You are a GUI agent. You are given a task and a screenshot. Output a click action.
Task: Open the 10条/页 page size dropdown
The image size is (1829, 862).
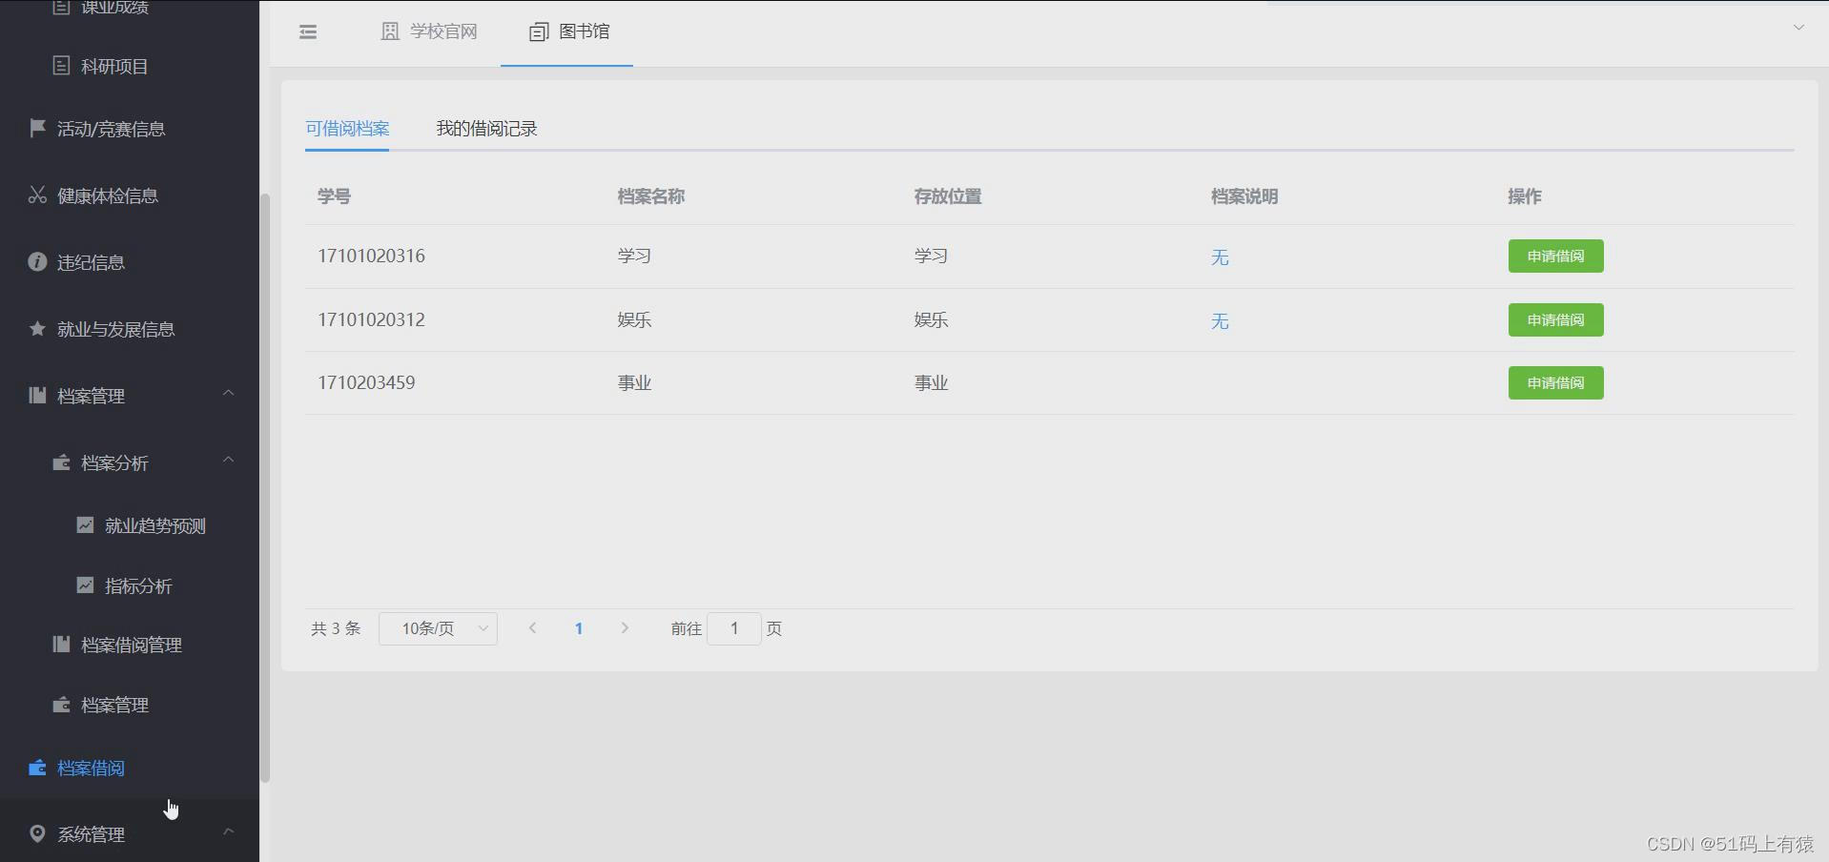point(438,628)
